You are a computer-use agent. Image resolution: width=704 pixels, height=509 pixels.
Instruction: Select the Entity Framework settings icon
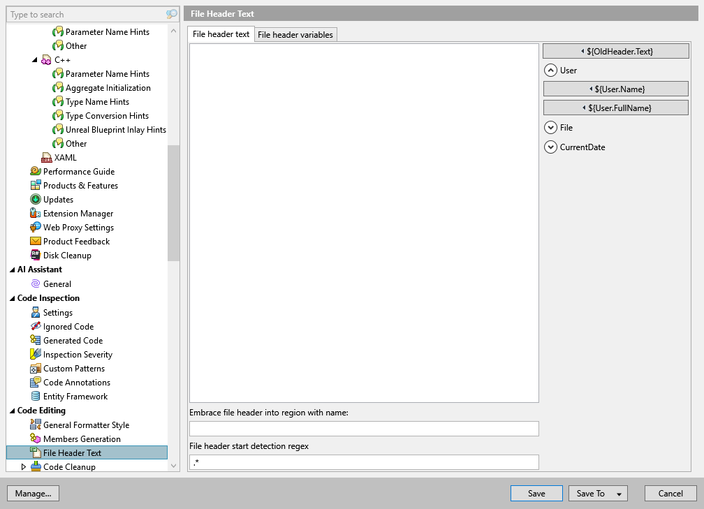(x=36, y=396)
